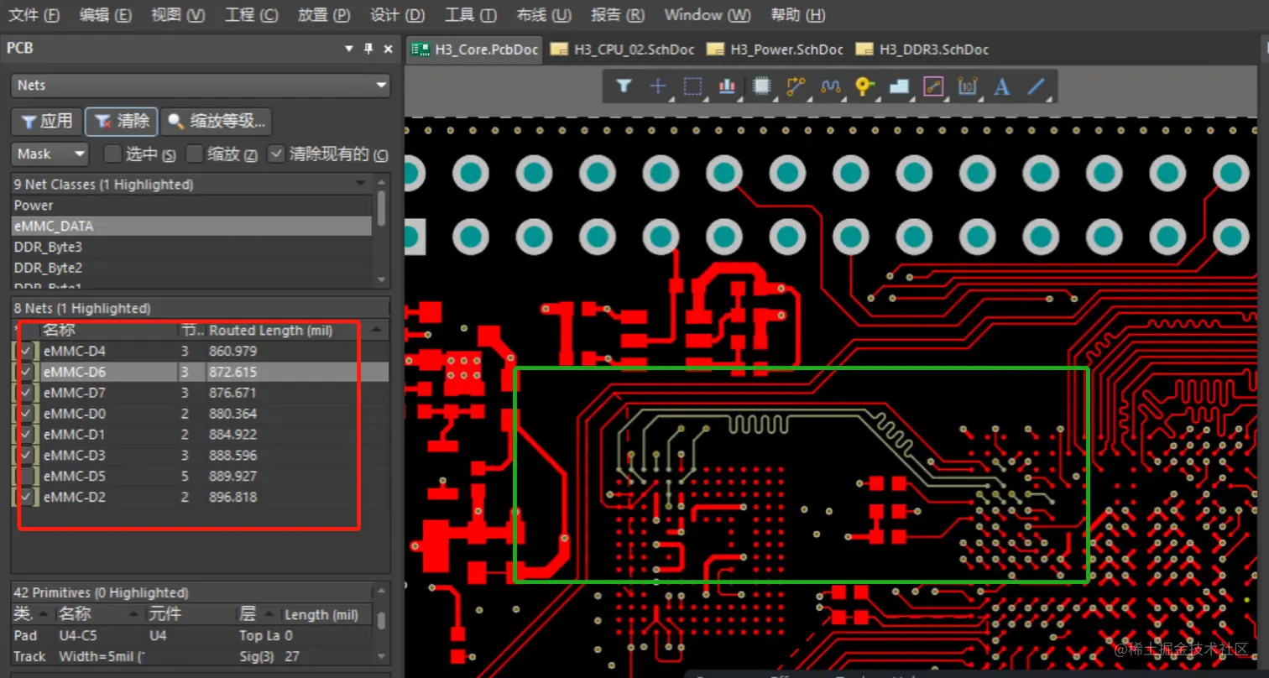This screenshot has width=1269, height=678.
Task: Select the DDR_Byte3 net class
Action: (x=48, y=247)
